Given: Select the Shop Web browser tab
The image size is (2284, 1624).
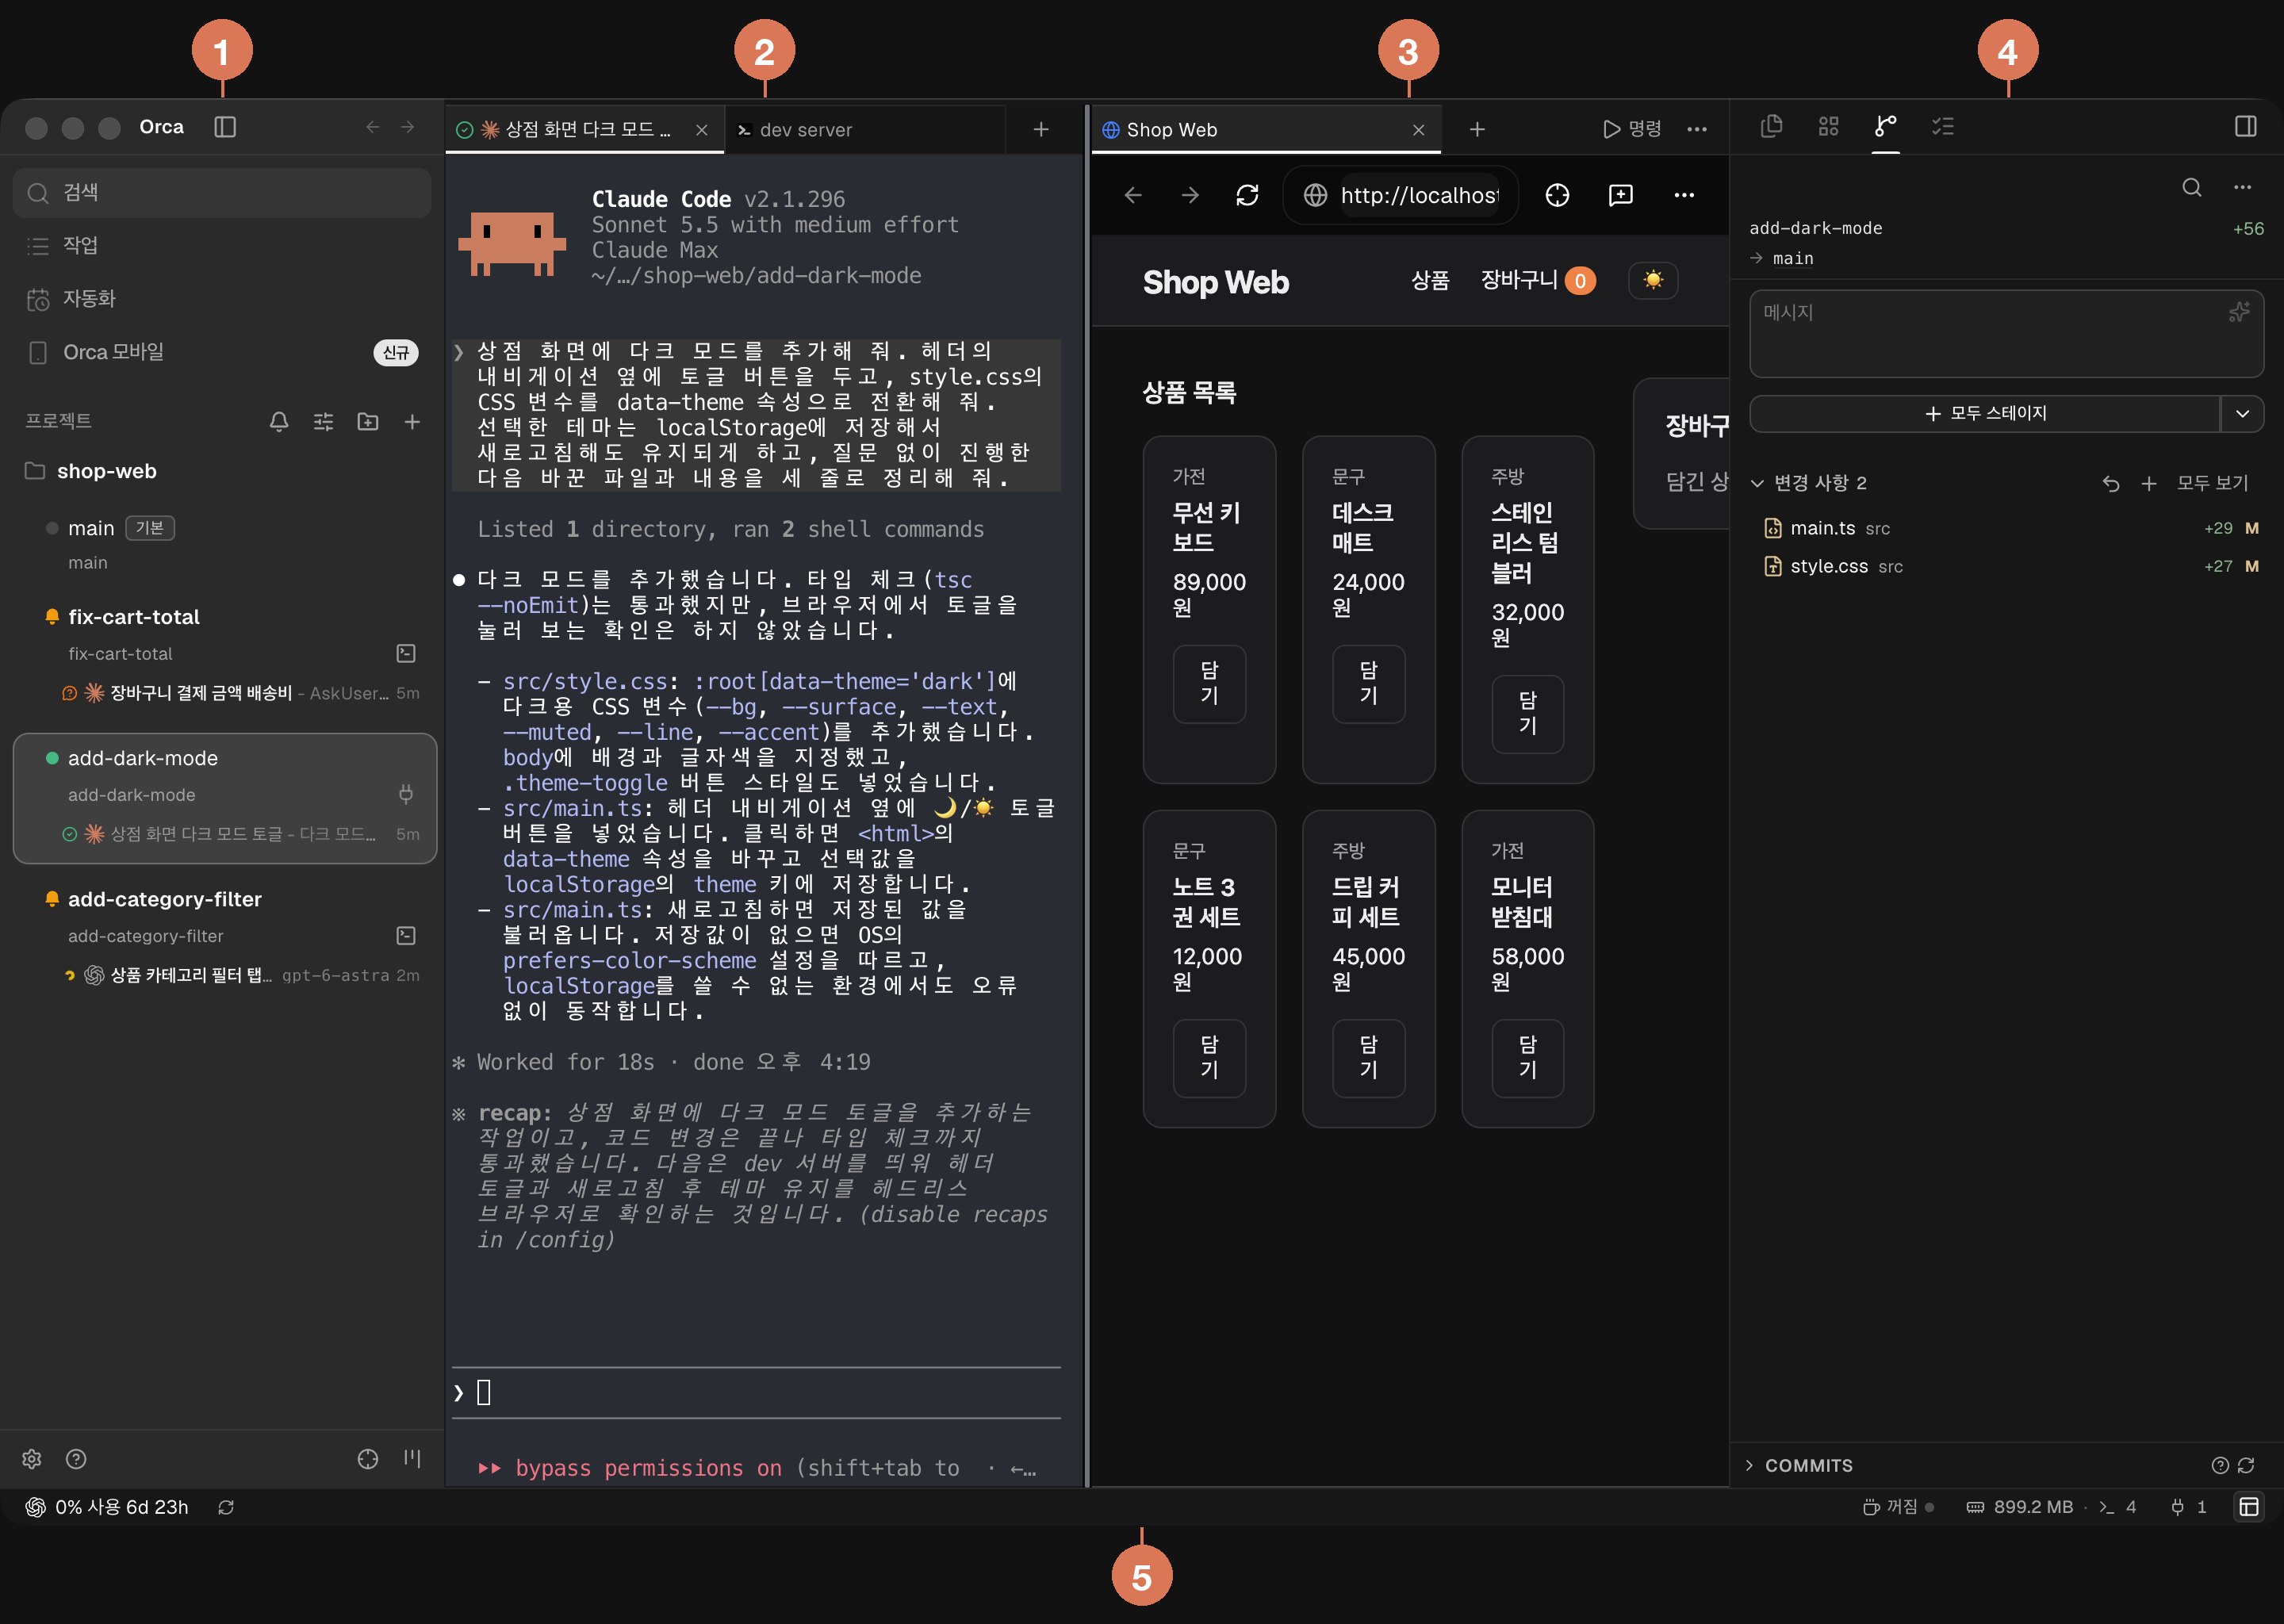Looking at the screenshot, I should [x=1266, y=129].
